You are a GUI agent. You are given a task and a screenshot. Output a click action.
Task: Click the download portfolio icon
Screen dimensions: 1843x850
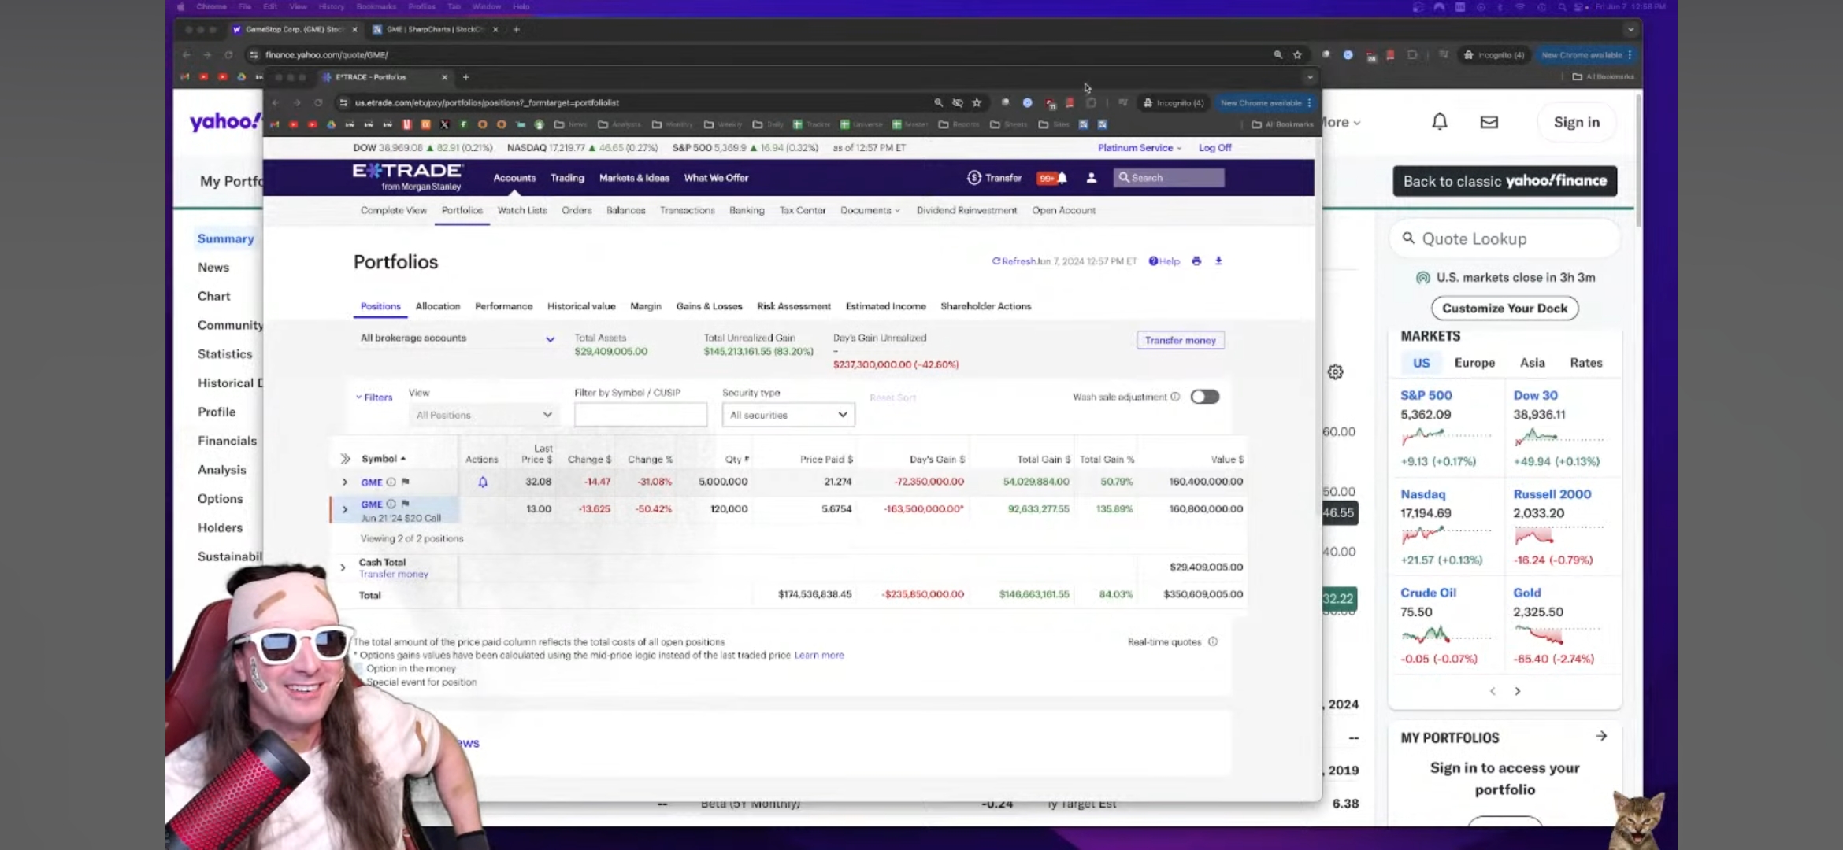[x=1218, y=261]
